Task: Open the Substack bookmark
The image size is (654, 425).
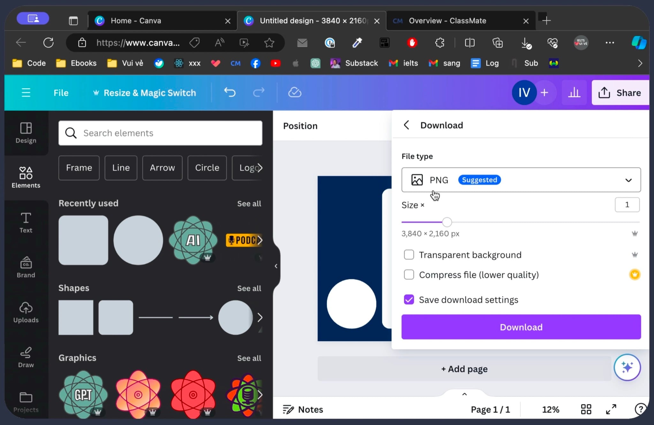Action: (354, 63)
